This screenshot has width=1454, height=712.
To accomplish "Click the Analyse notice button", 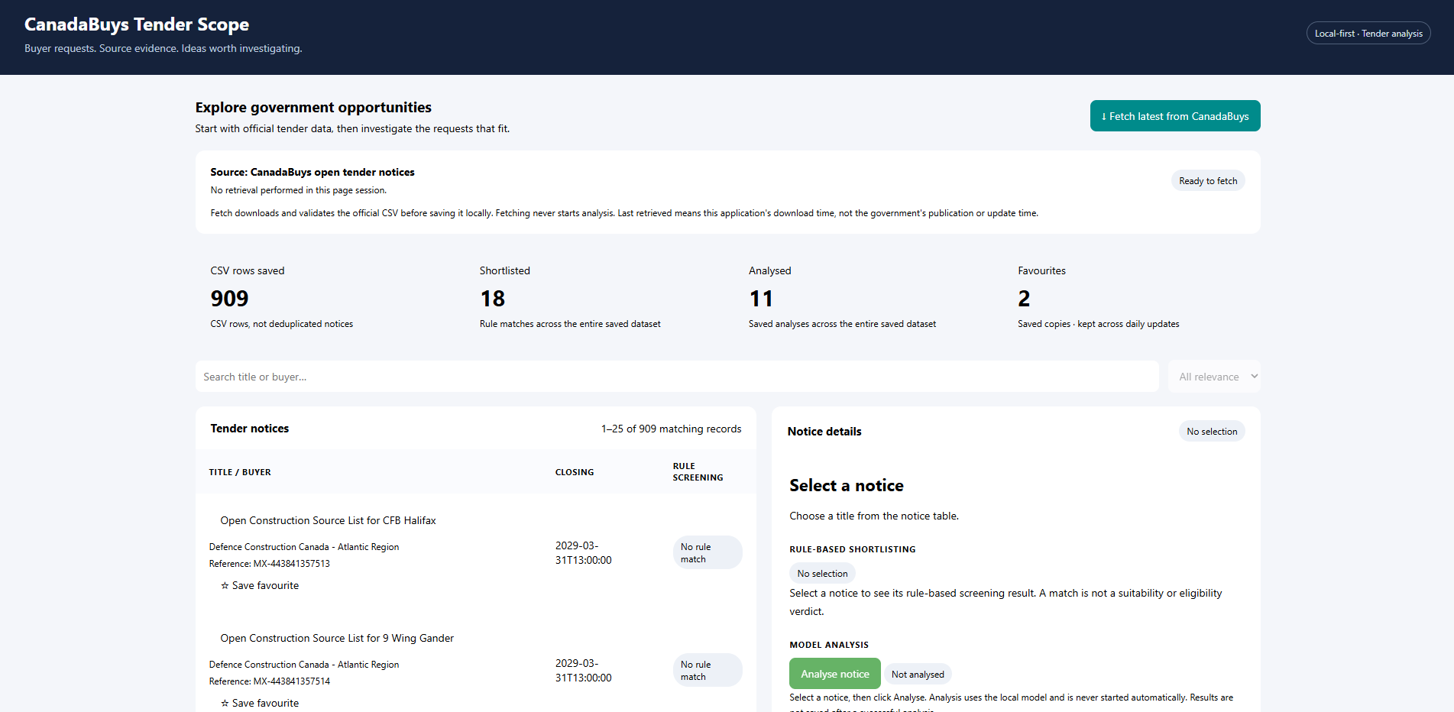I will pos(834,674).
